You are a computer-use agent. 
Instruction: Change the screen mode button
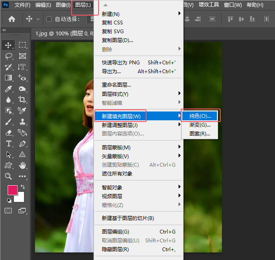tap(22, 210)
